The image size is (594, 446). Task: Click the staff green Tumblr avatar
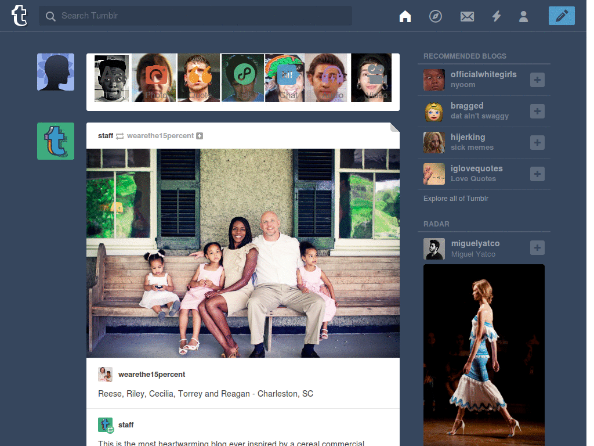(56, 141)
